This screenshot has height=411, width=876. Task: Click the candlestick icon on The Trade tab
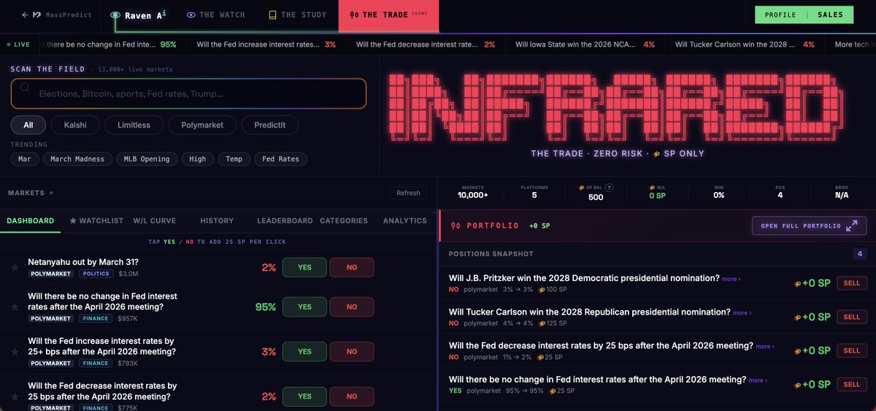tap(354, 15)
